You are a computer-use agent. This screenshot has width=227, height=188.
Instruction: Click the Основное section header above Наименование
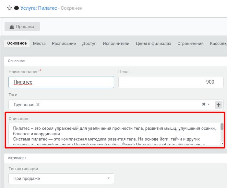click(x=16, y=61)
